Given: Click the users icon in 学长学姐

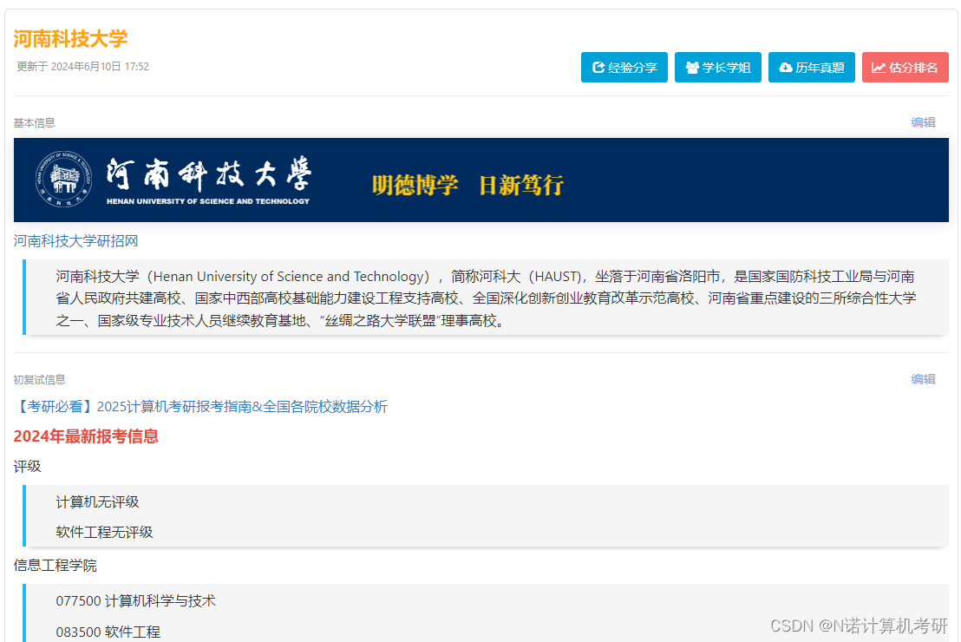Looking at the screenshot, I should tap(692, 68).
